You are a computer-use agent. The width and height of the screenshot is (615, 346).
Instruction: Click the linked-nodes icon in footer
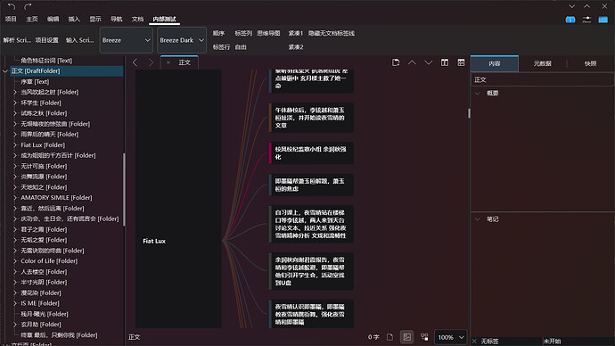click(x=424, y=337)
